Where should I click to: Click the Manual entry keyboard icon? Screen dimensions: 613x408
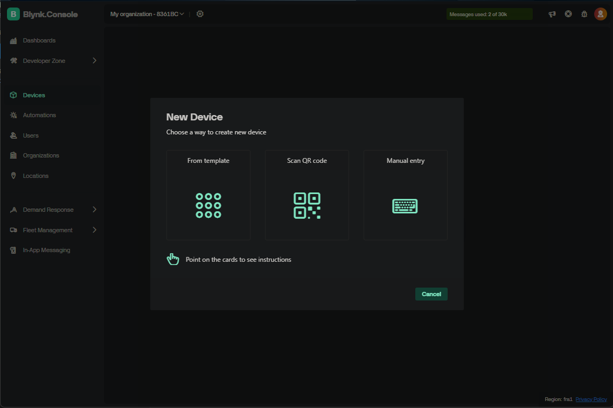pyautogui.click(x=405, y=206)
